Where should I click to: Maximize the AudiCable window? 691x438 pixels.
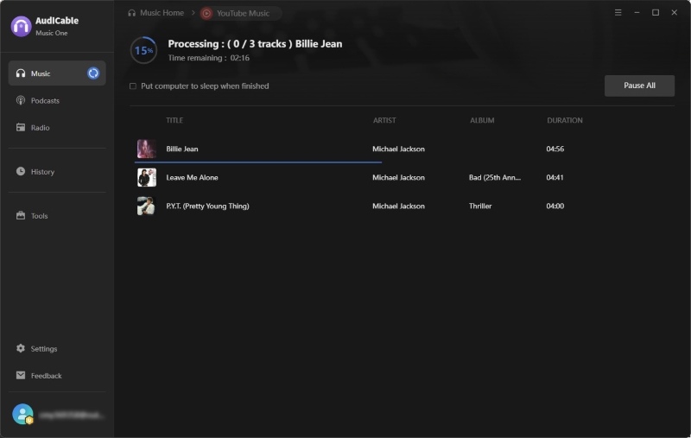(x=656, y=12)
